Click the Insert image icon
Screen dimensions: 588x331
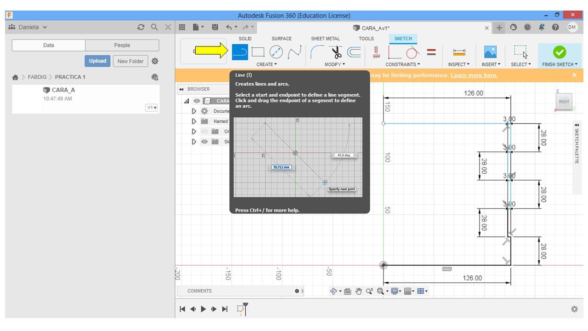point(491,52)
